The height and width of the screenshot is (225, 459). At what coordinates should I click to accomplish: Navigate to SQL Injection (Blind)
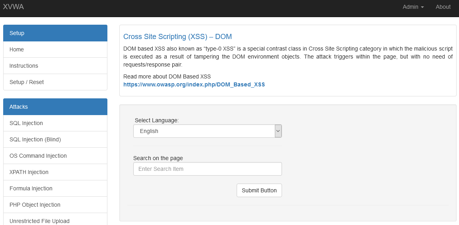[x=35, y=139]
